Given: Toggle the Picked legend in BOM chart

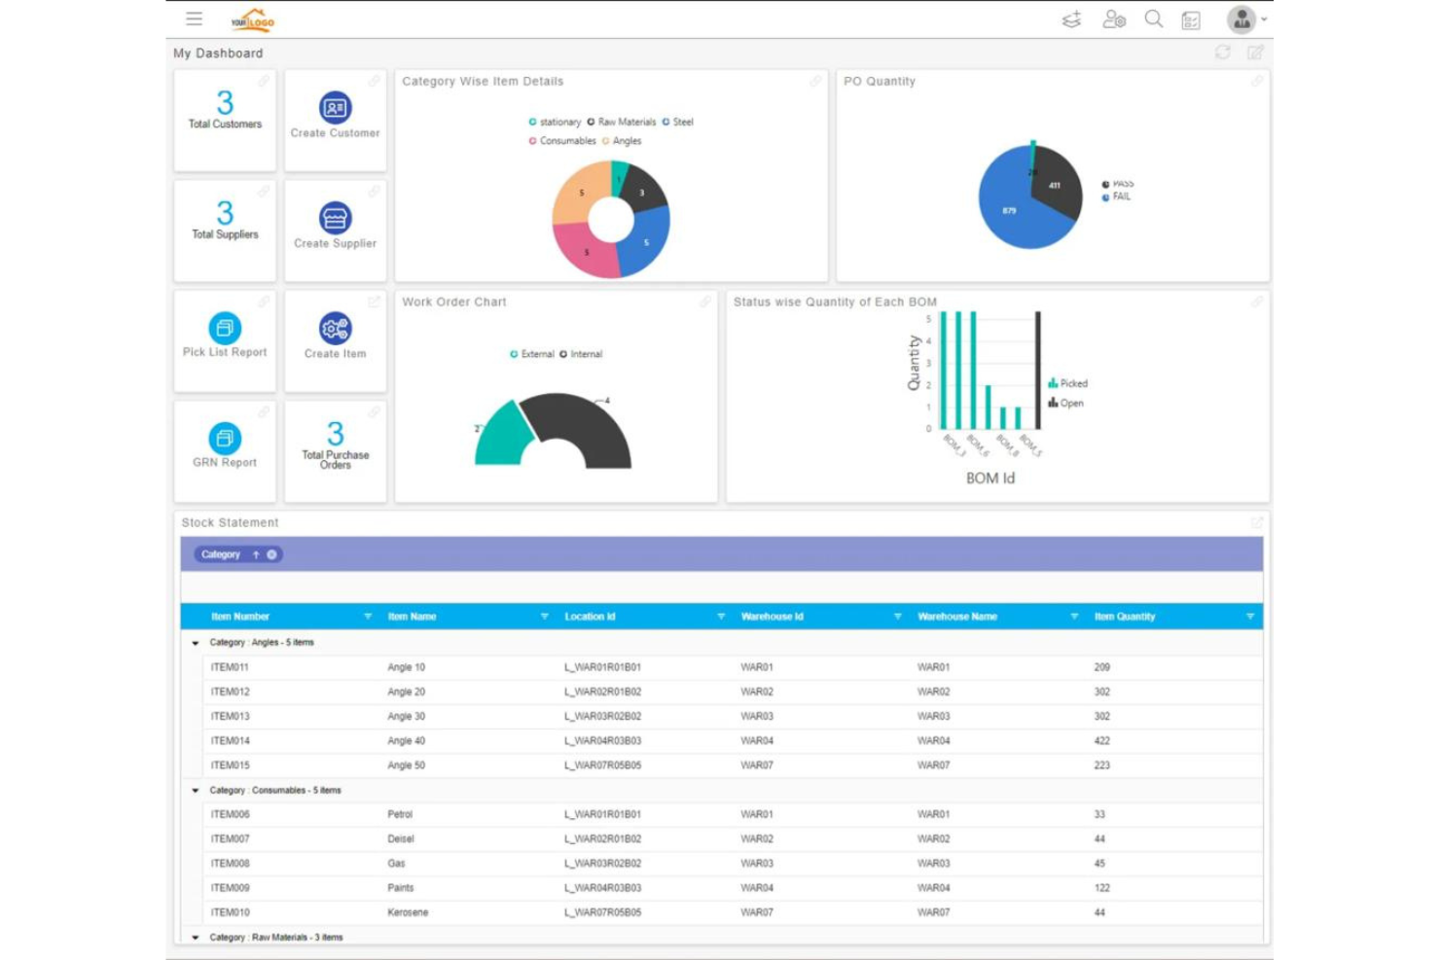Looking at the screenshot, I should click(x=1067, y=382).
